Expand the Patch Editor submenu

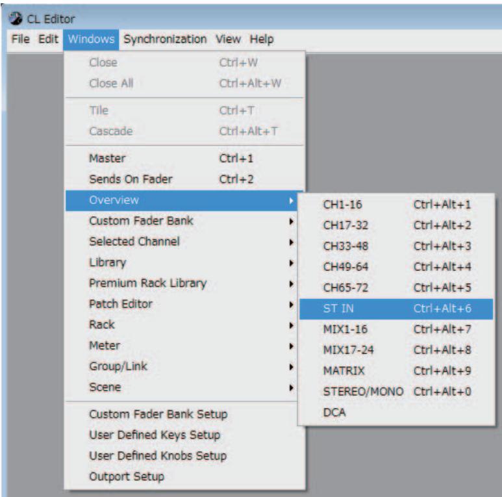tap(182, 304)
